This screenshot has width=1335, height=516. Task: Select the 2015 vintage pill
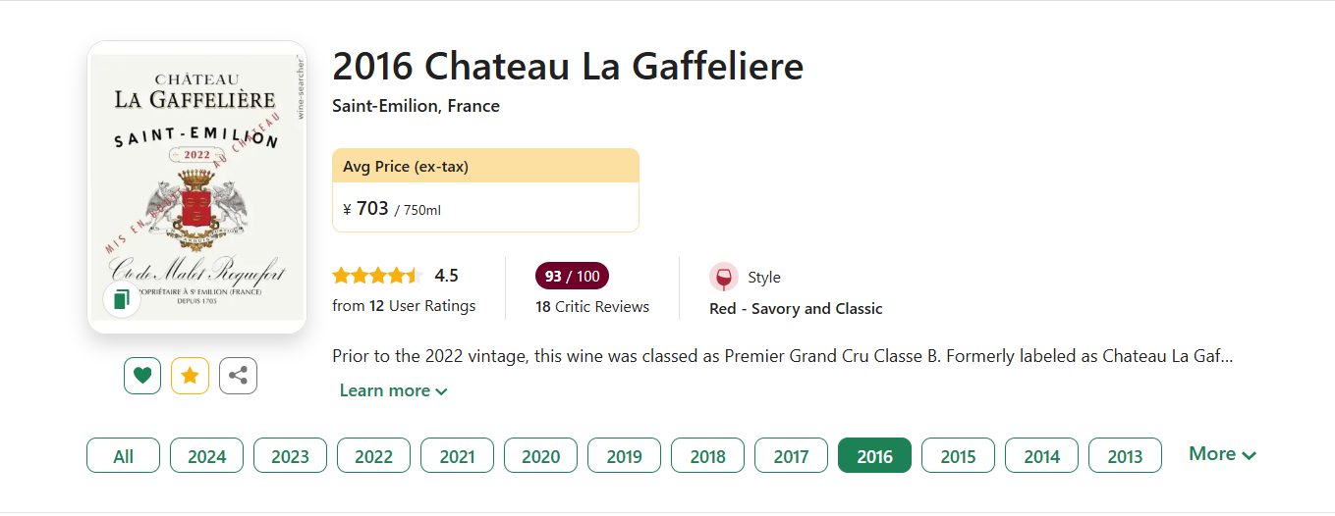[958, 456]
